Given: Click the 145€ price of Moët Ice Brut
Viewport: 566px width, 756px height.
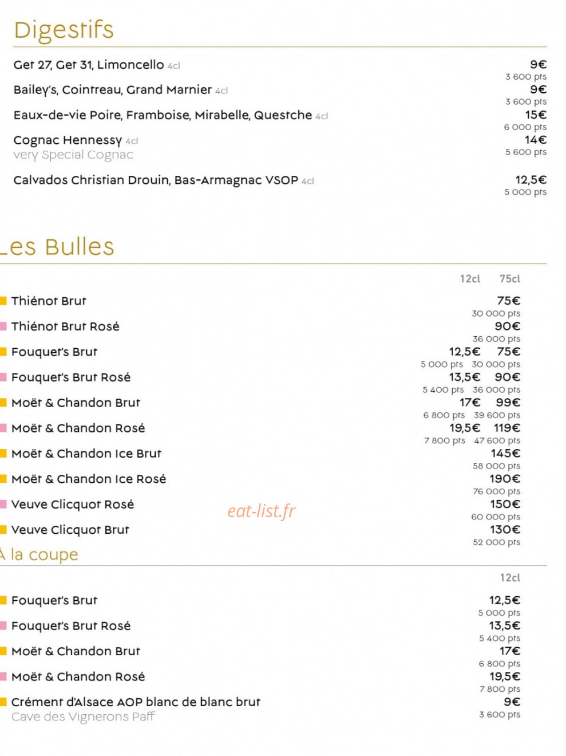Looking at the screenshot, I should [505, 453].
